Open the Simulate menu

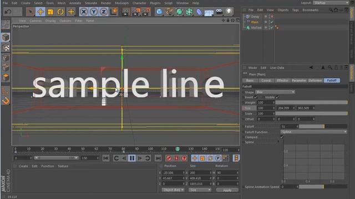point(91,3)
